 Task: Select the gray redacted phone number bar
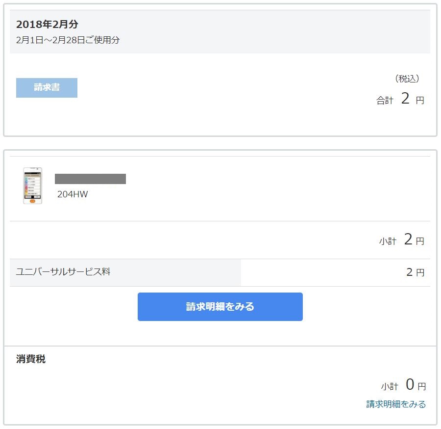(90, 179)
